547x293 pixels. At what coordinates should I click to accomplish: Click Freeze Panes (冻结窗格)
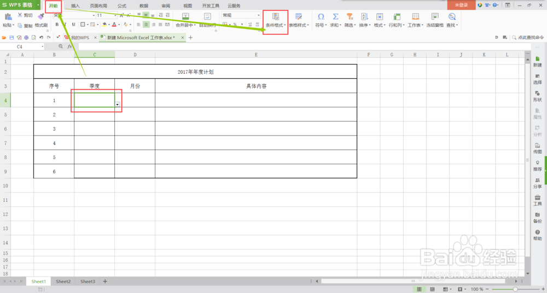click(435, 20)
